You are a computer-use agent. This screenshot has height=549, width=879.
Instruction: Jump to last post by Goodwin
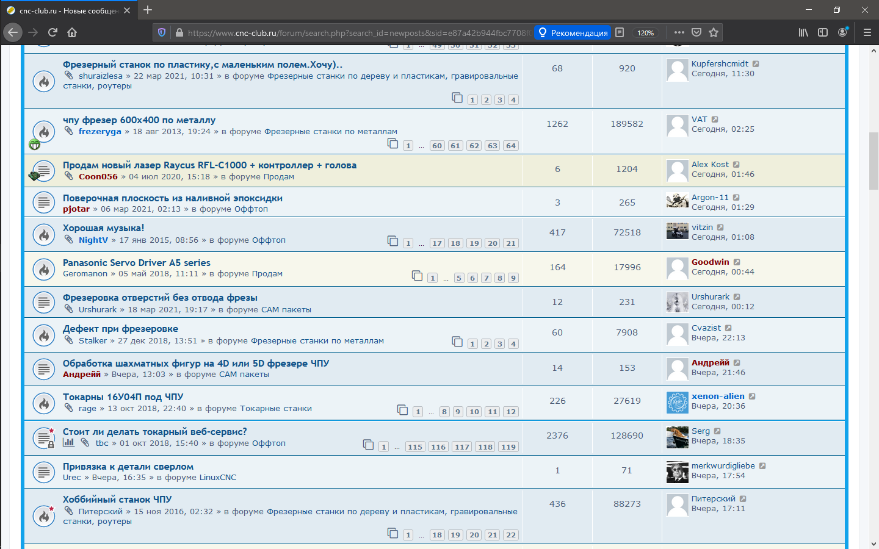[737, 262]
